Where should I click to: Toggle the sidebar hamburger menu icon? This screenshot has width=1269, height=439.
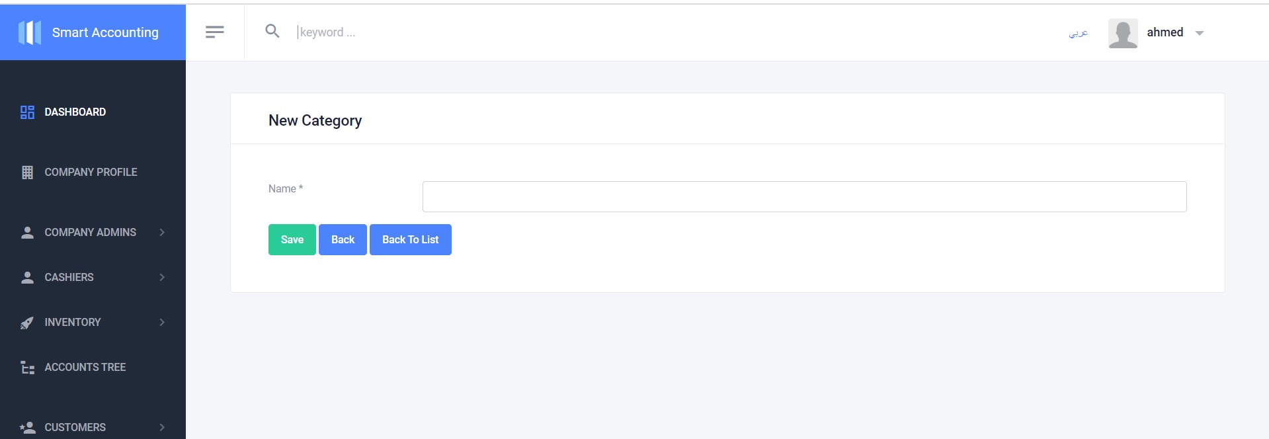pos(215,32)
